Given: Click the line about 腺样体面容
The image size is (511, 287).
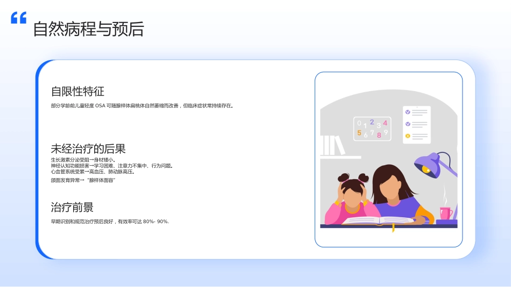Looking at the screenshot, I should tap(83, 180).
